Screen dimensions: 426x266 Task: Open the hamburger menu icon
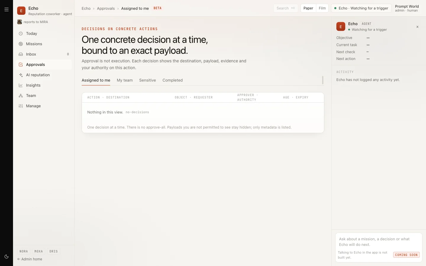tap(7, 9)
